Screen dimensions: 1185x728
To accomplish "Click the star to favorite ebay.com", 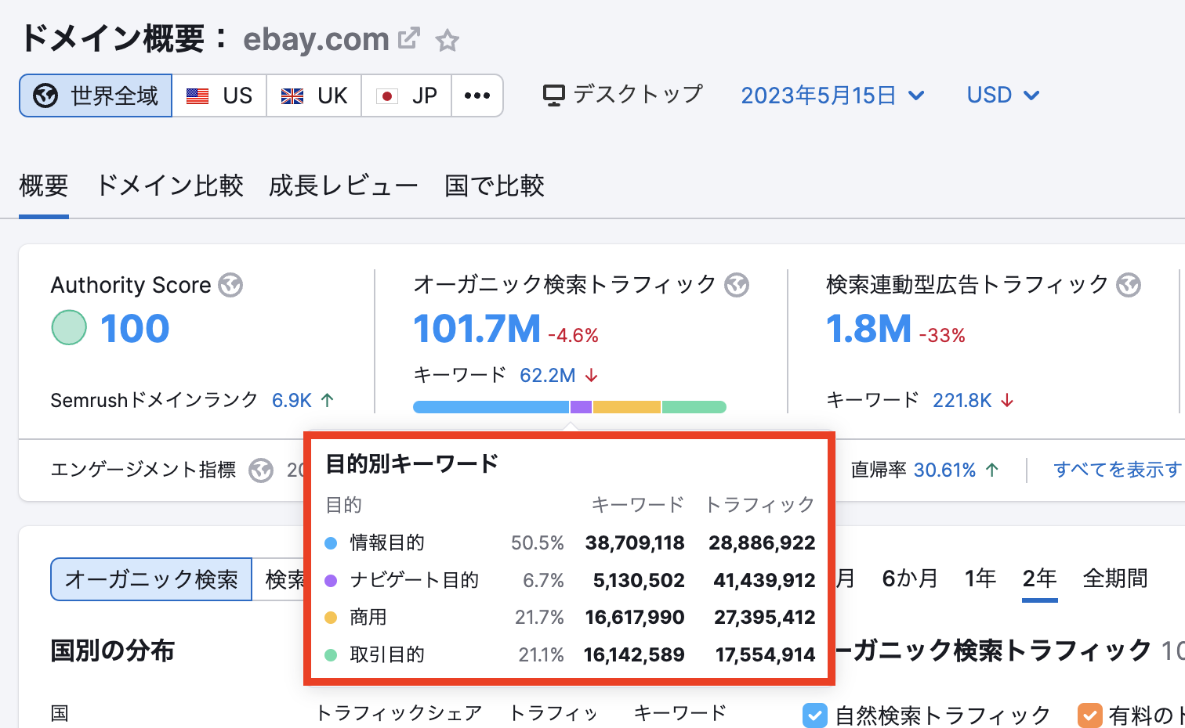I will pyautogui.click(x=447, y=41).
